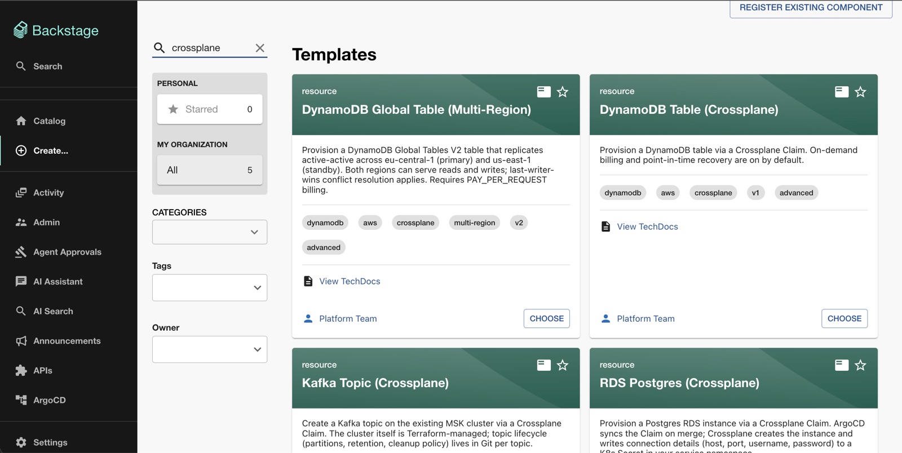Click dynamodb tag on Global Table card
902x453 pixels.
[x=325, y=223]
